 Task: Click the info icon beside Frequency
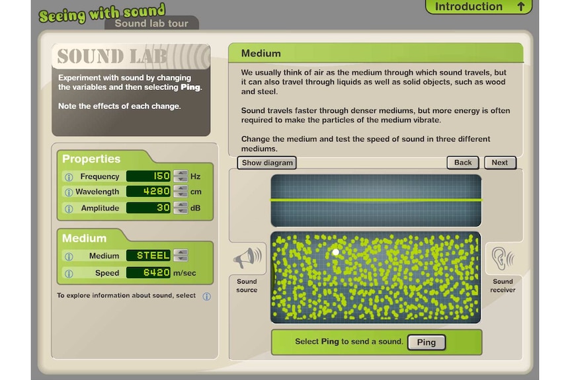coord(69,177)
